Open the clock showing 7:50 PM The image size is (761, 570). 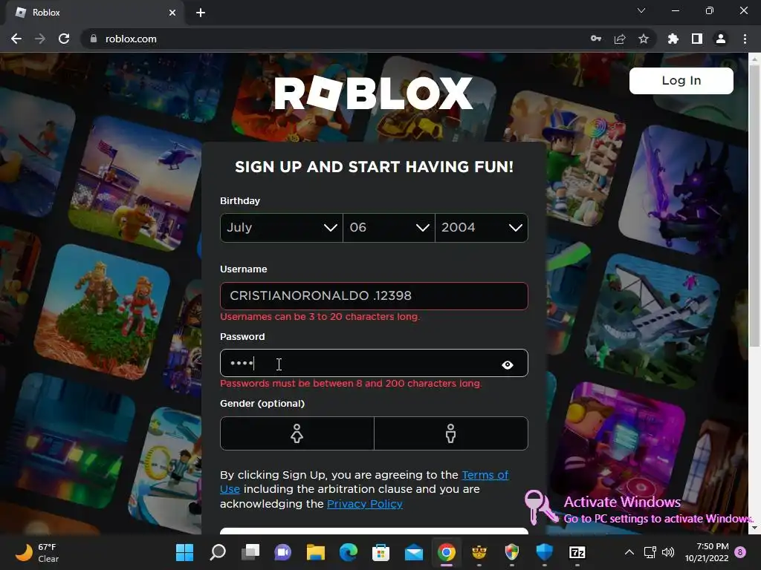point(707,552)
